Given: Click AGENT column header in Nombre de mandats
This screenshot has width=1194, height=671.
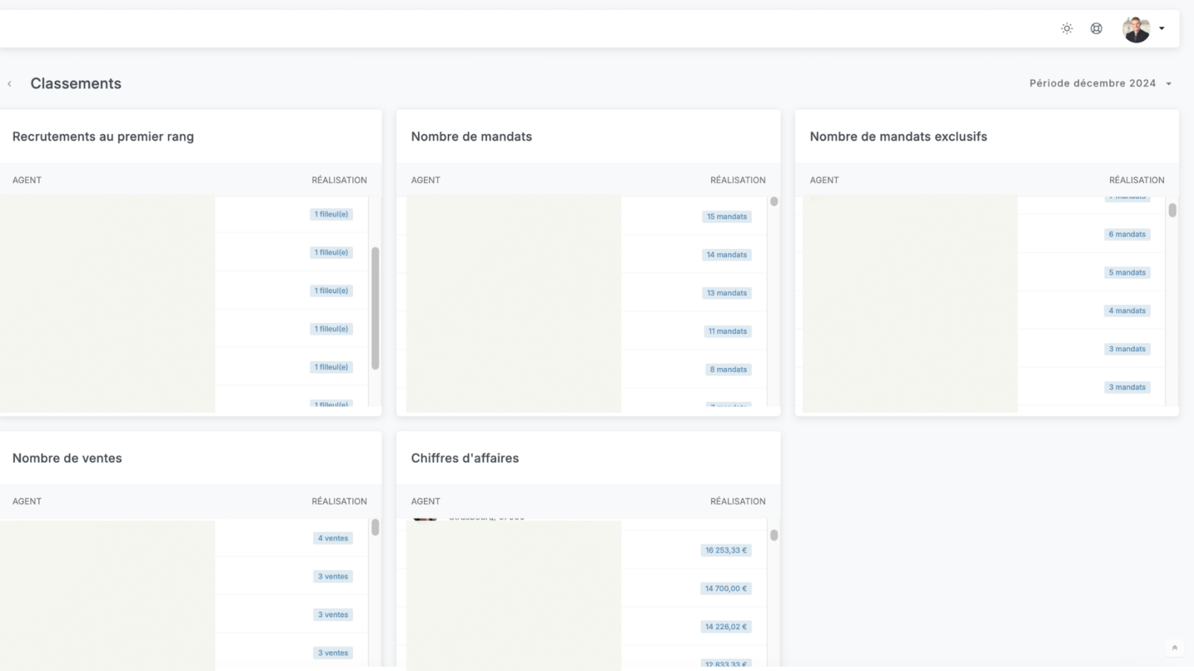Looking at the screenshot, I should click(x=426, y=180).
